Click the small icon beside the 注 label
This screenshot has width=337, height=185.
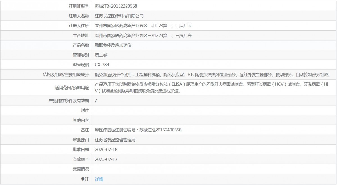point(83,179)
